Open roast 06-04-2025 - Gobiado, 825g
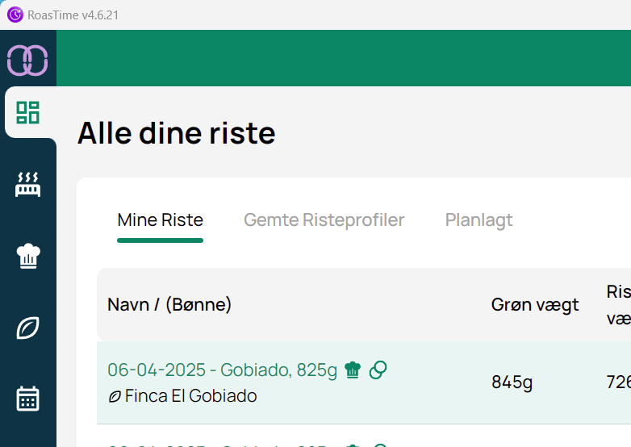This screenshot has height=447, width=631. pyautogui.click(x=222, y=370)
